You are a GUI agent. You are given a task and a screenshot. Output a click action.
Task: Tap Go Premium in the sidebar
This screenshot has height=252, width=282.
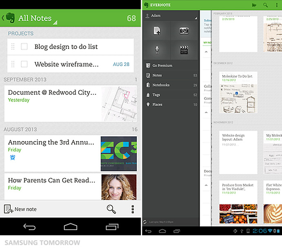pyautogui.click(x=162, y=66)
